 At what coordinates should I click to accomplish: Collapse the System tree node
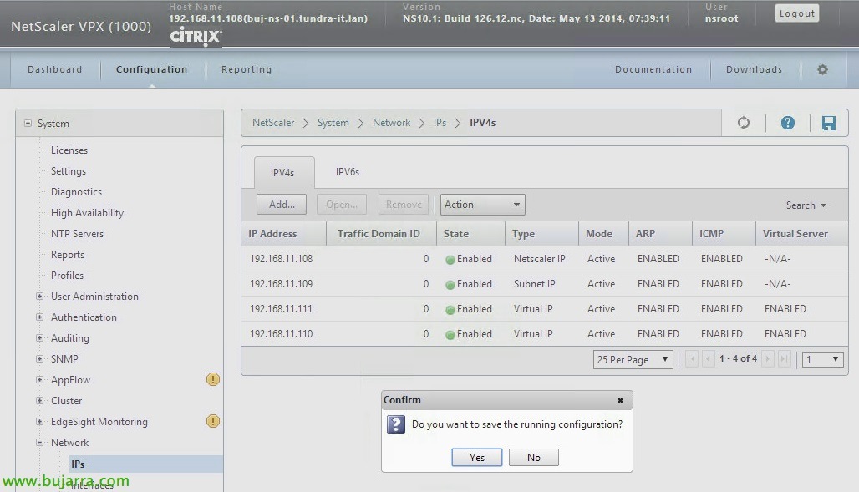point(28,124)
